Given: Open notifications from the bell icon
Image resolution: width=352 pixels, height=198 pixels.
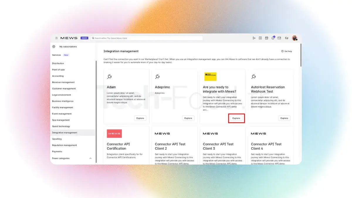Looking at the screenshot, I should pyautogui.click(x=273, y=38).
